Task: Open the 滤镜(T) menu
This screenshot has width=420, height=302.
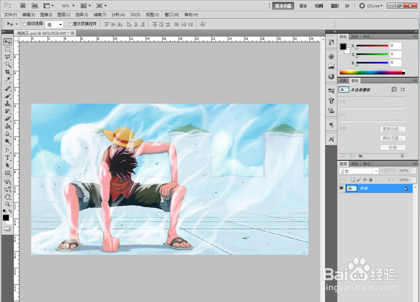Action: [100, 14]
